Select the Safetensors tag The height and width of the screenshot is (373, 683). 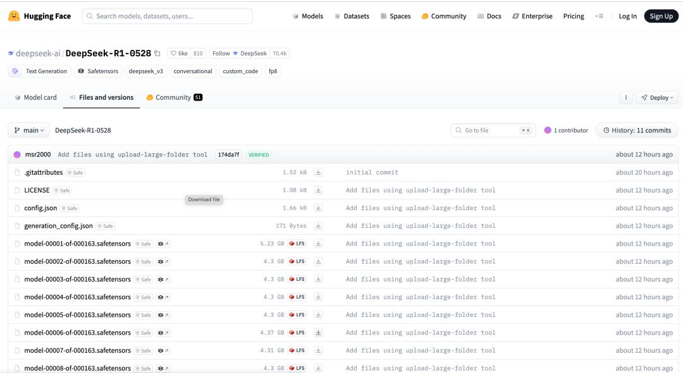pos(98,71)
